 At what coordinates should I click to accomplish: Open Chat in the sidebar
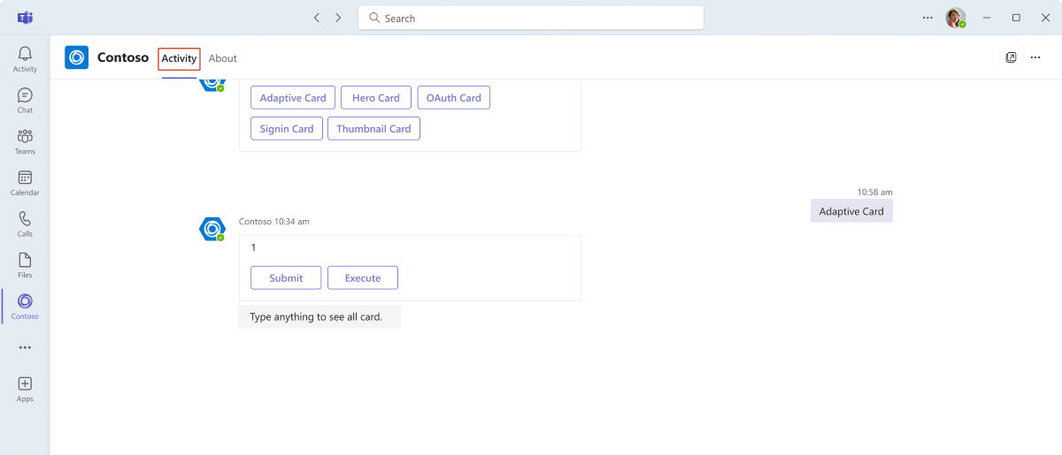(25, 101)
